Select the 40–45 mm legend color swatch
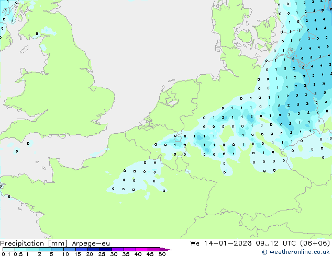Viewport: 332px width, 256px height. (142, 249)
